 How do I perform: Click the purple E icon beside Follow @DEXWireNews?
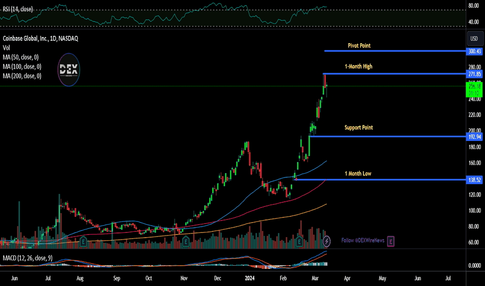pos(391,241)
